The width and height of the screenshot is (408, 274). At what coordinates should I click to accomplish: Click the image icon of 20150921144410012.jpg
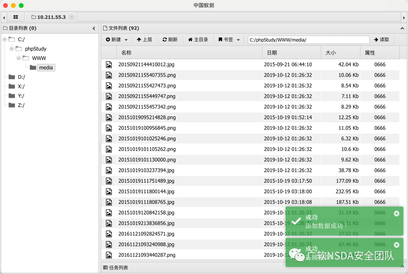coord(109,65)
